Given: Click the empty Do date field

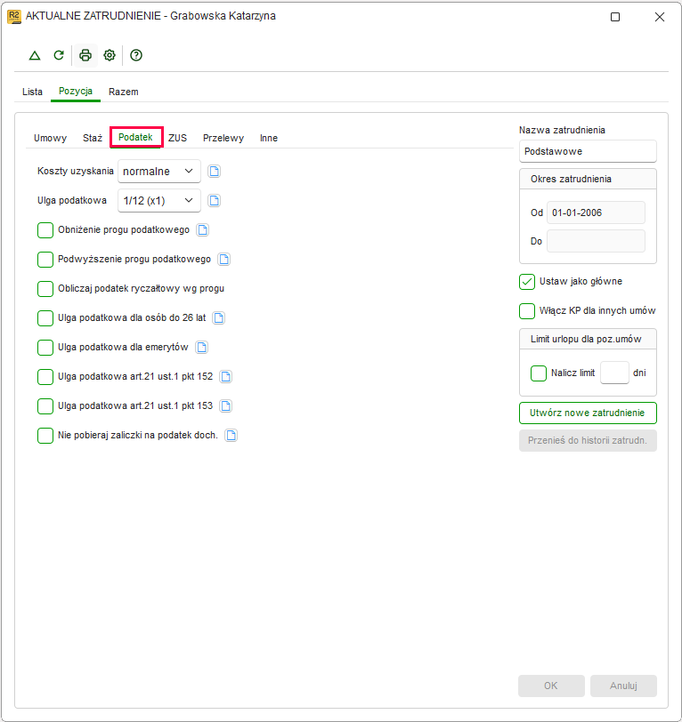Looking at the screenshot, I should point(596,241).
